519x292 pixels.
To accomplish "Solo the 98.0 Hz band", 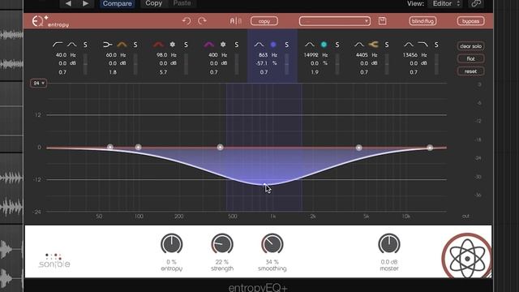I will click(186, 45).
